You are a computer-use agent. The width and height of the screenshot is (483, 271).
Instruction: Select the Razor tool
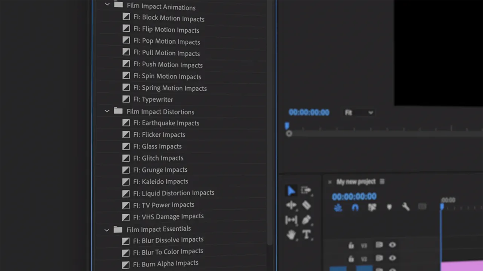(306, 205)
